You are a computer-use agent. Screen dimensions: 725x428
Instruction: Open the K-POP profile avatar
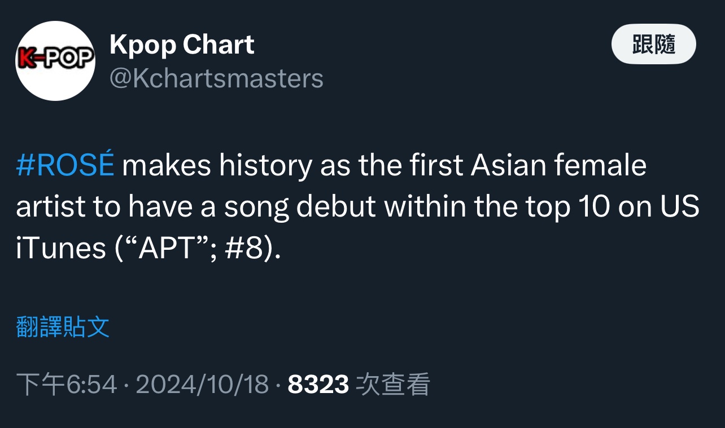pyautogui.click(x=55, y=61)
